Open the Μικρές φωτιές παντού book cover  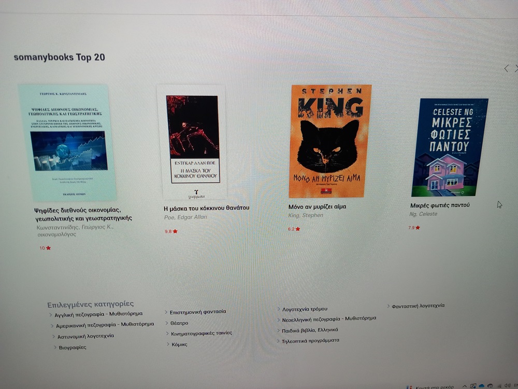click(x=450, y=147)
